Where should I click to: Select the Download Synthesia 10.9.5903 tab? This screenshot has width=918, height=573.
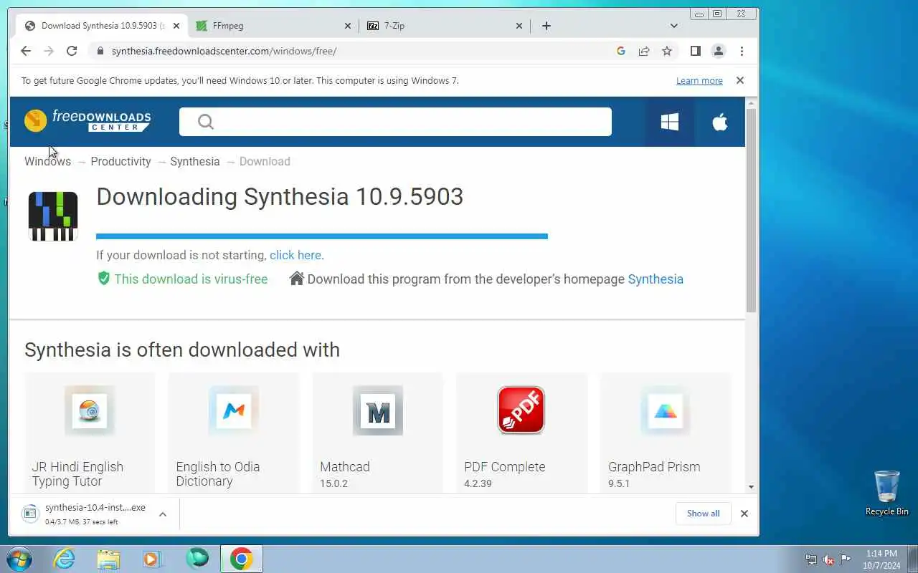point(101,26)
